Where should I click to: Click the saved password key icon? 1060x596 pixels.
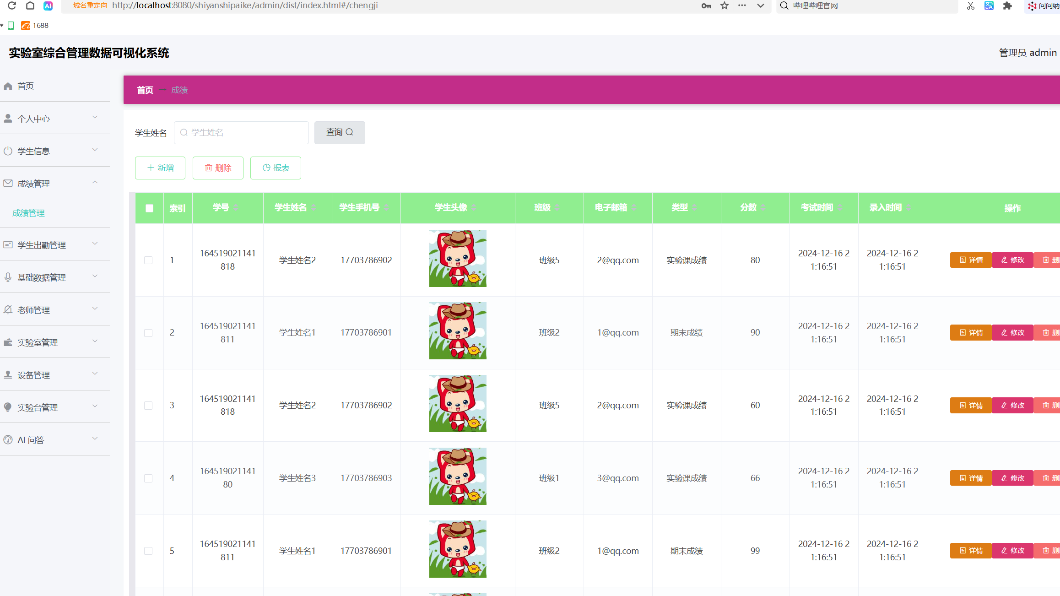(x=706, y=5)
